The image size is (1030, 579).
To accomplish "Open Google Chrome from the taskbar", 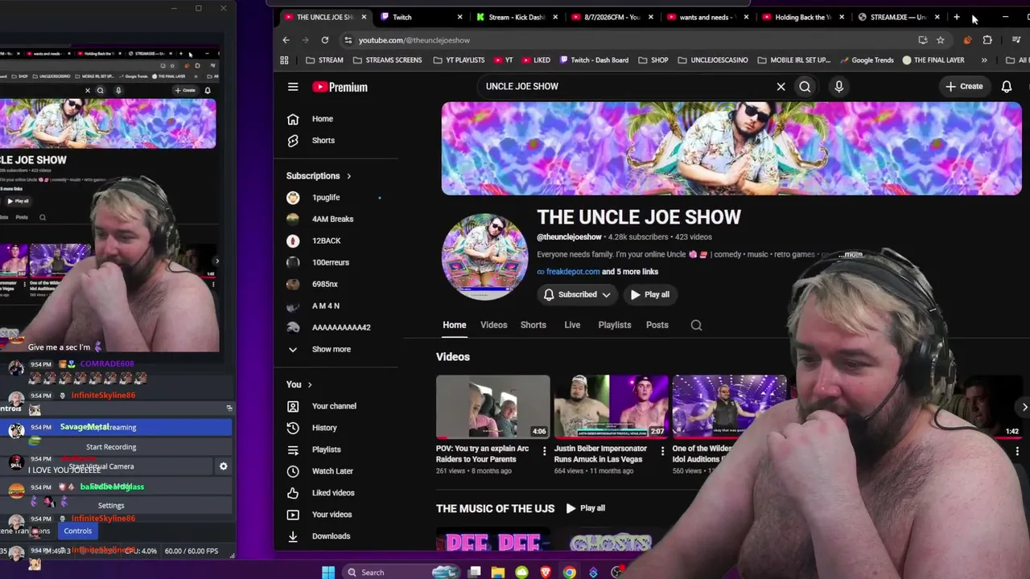I will (x=570, y=573).
